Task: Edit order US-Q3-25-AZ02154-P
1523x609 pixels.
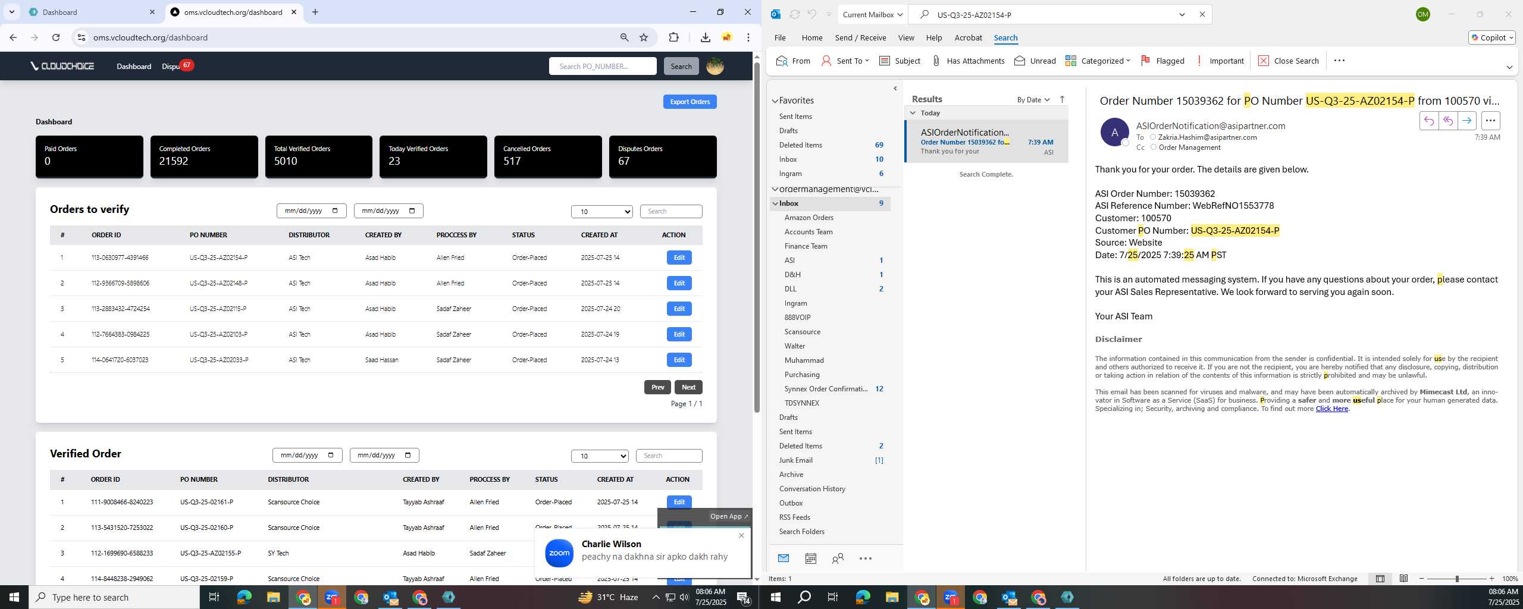Action: point(679,258)
